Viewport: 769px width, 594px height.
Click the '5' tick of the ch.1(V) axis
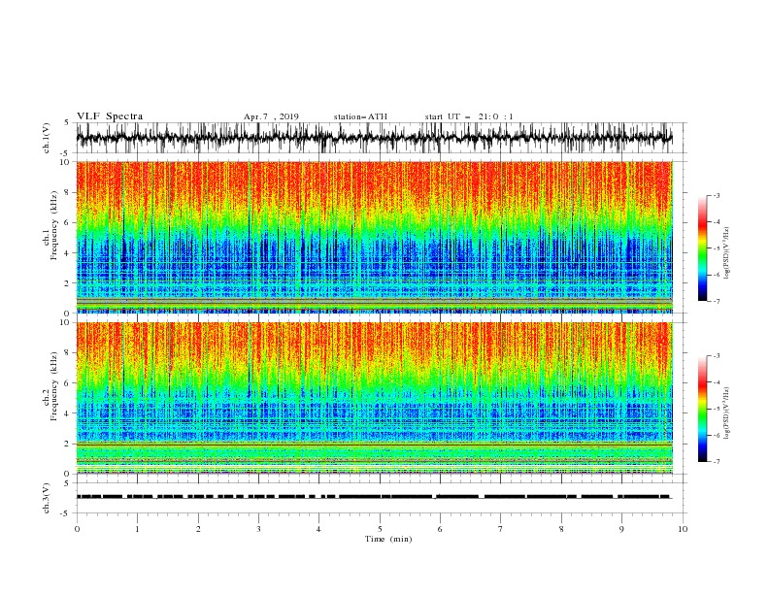[67, 122]
